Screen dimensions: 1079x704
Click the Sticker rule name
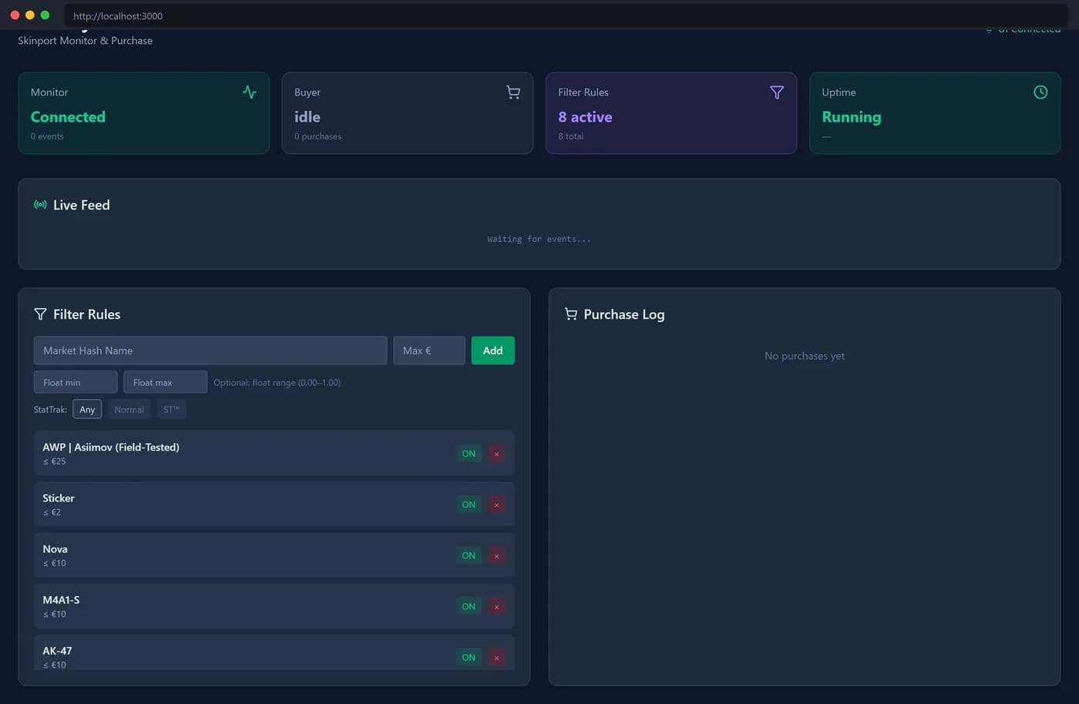pos(59,498)
